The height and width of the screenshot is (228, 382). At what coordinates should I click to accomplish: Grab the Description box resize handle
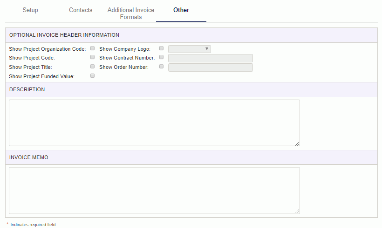[297, 144]
